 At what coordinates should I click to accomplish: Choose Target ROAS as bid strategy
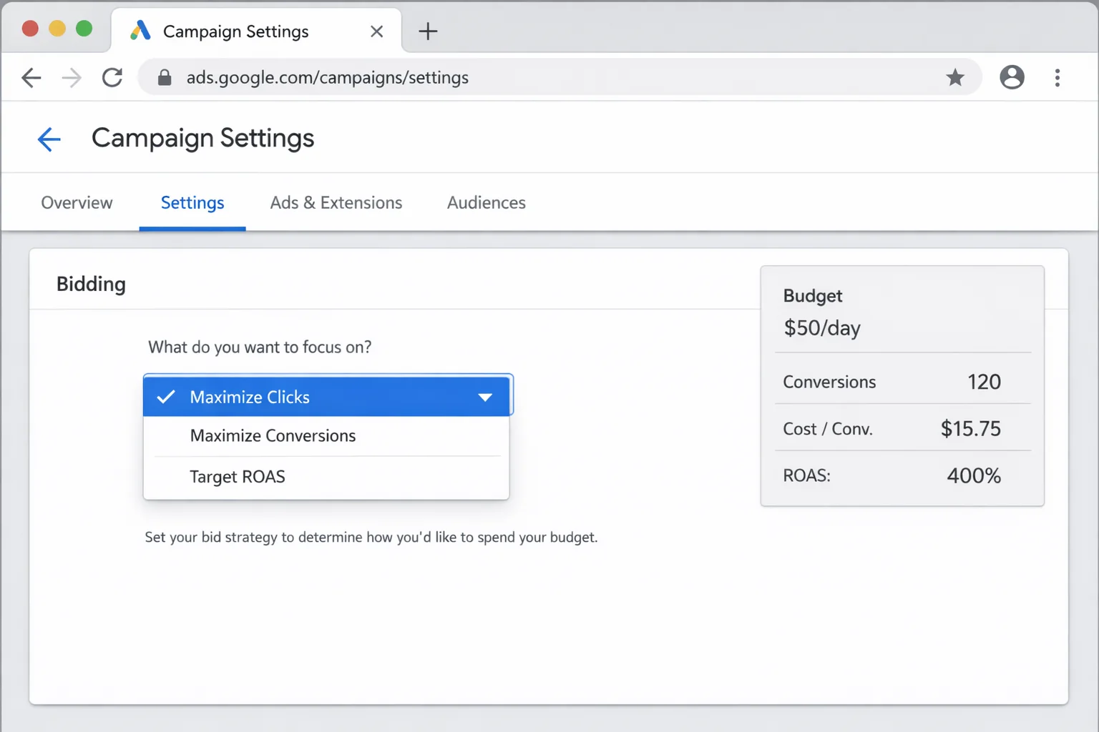click(237, 476)
